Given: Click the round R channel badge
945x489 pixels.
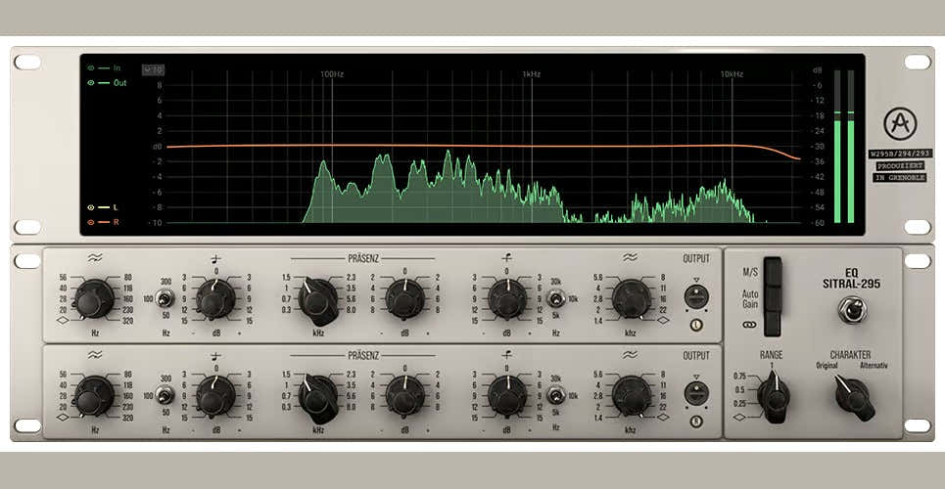Looking at the screenshot, I should (696, 422).
